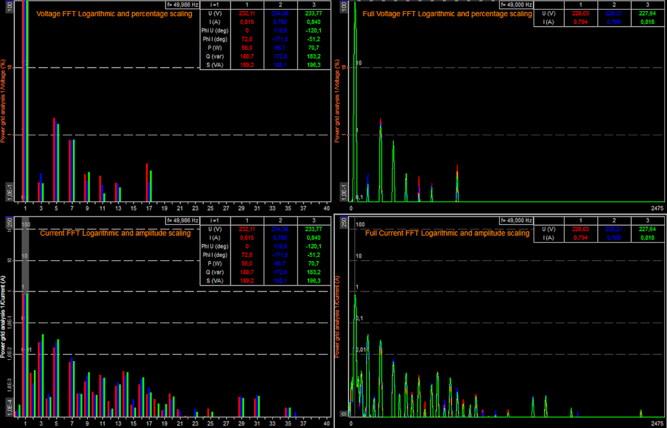This screenshot has width=667, height=428.
Task: Click Q (var) value 183,2 in Current FFT table
Action: 313,272
